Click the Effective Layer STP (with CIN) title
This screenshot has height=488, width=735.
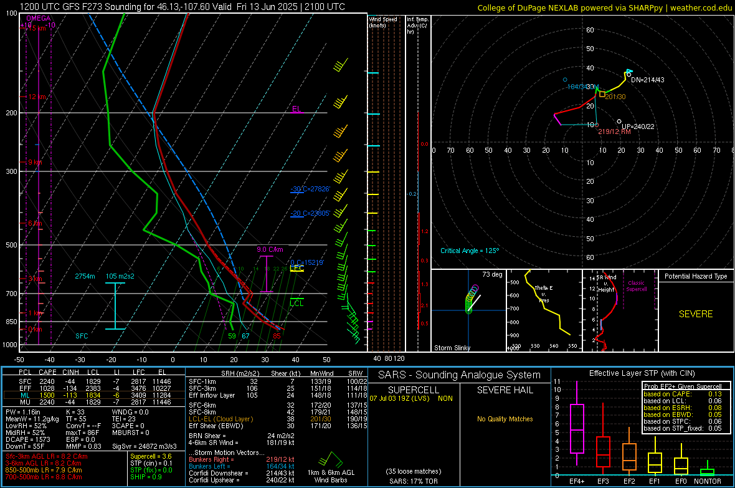[642, 373]
